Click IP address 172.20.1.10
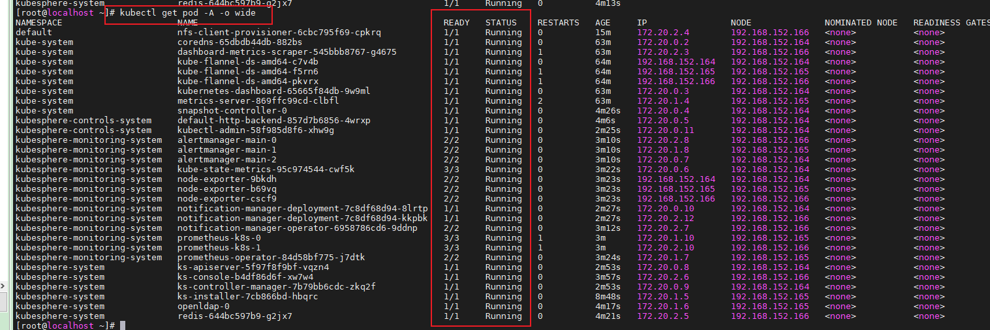Viewport: 990px width, 330px height. (x=666, y=238)
